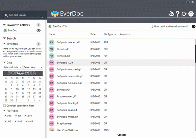Click the Softpedia composite.gif file name
The width and height of the screenshot is (196, 138).
(x=70, y=76)
